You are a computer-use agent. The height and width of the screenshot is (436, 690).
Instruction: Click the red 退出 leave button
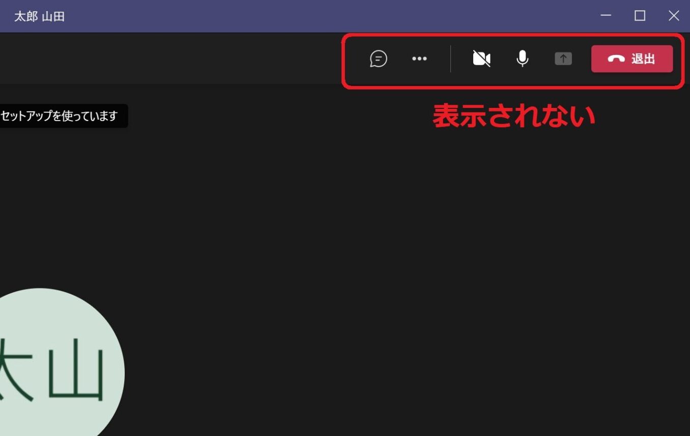pos(632,59)
